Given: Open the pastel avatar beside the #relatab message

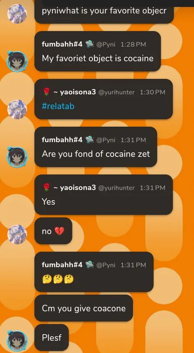Looking at the screenshot, I should [17, 109].
